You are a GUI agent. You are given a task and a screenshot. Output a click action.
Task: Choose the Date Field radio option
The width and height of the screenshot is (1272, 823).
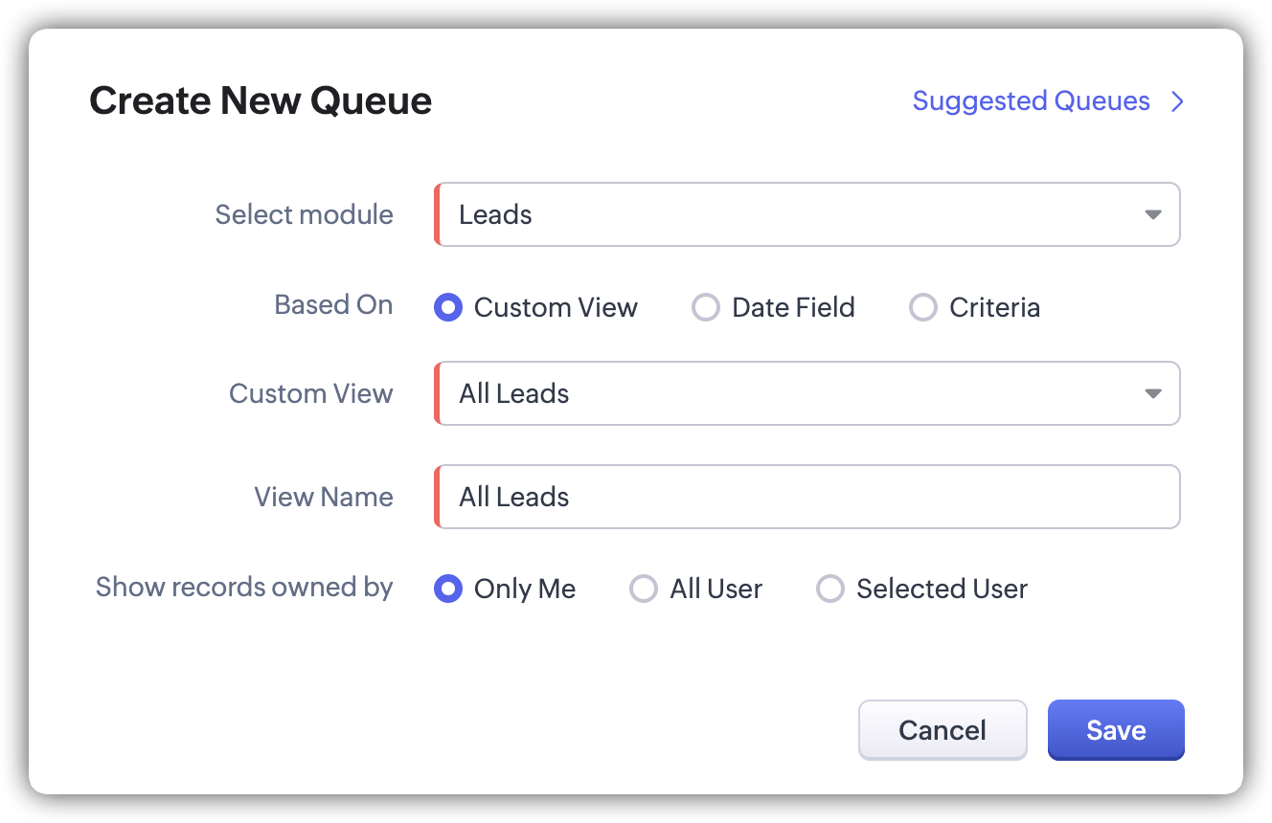[706, 307]
